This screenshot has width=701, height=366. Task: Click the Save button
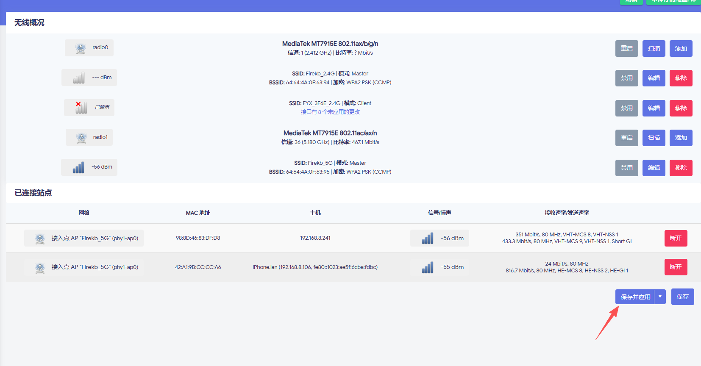coord(682,297)
